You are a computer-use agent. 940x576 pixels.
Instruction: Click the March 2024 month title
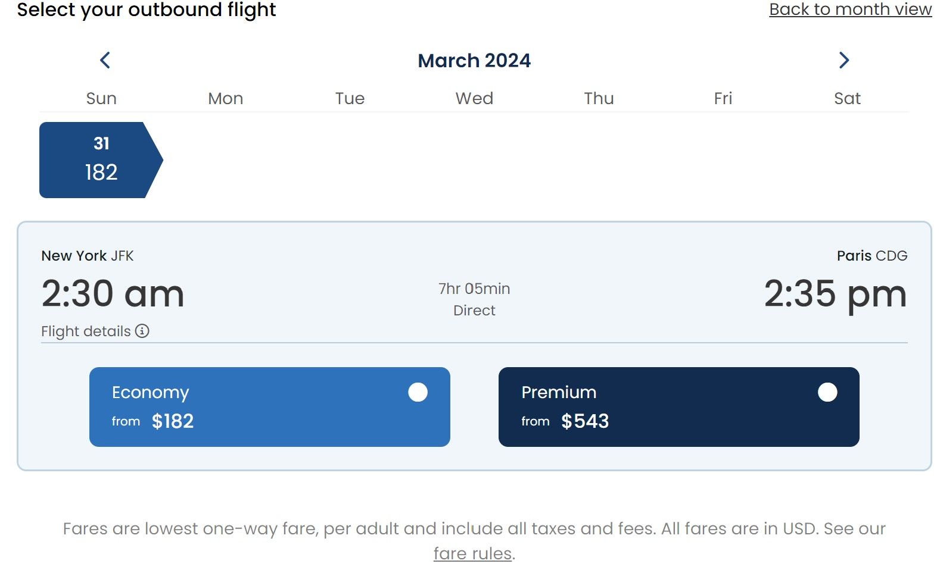(x=474, y=61)
